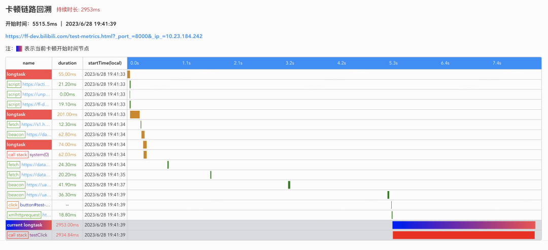Click the '--' duration cell of the click row

click(67, 205)
